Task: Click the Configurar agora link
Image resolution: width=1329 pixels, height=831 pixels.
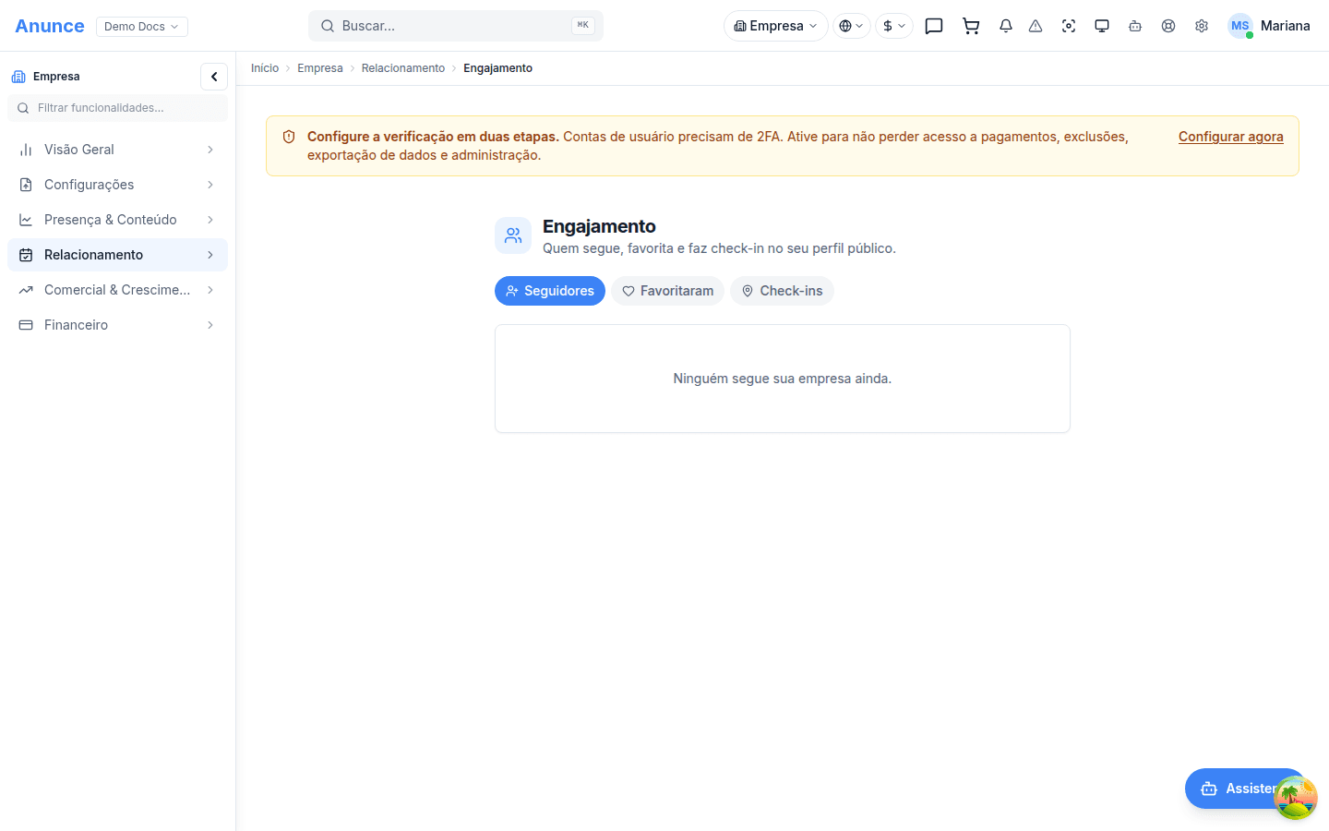Action: 1231,137
